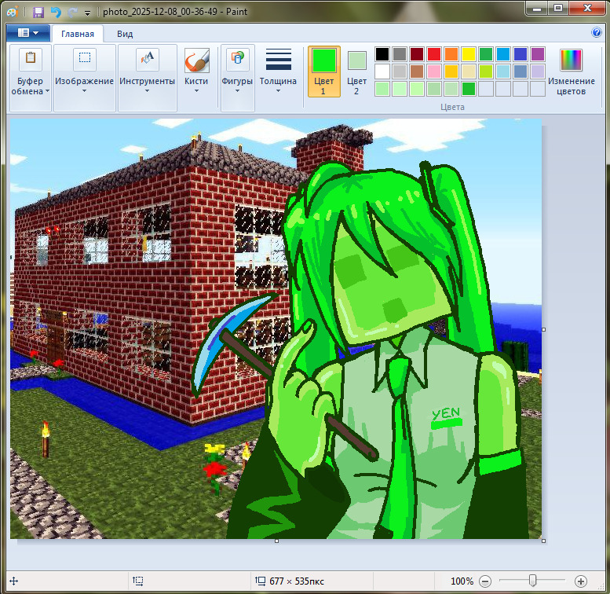Click the canvas right edge resize handle
Viewport: 610px width, 594px height.
pos(543,329)
